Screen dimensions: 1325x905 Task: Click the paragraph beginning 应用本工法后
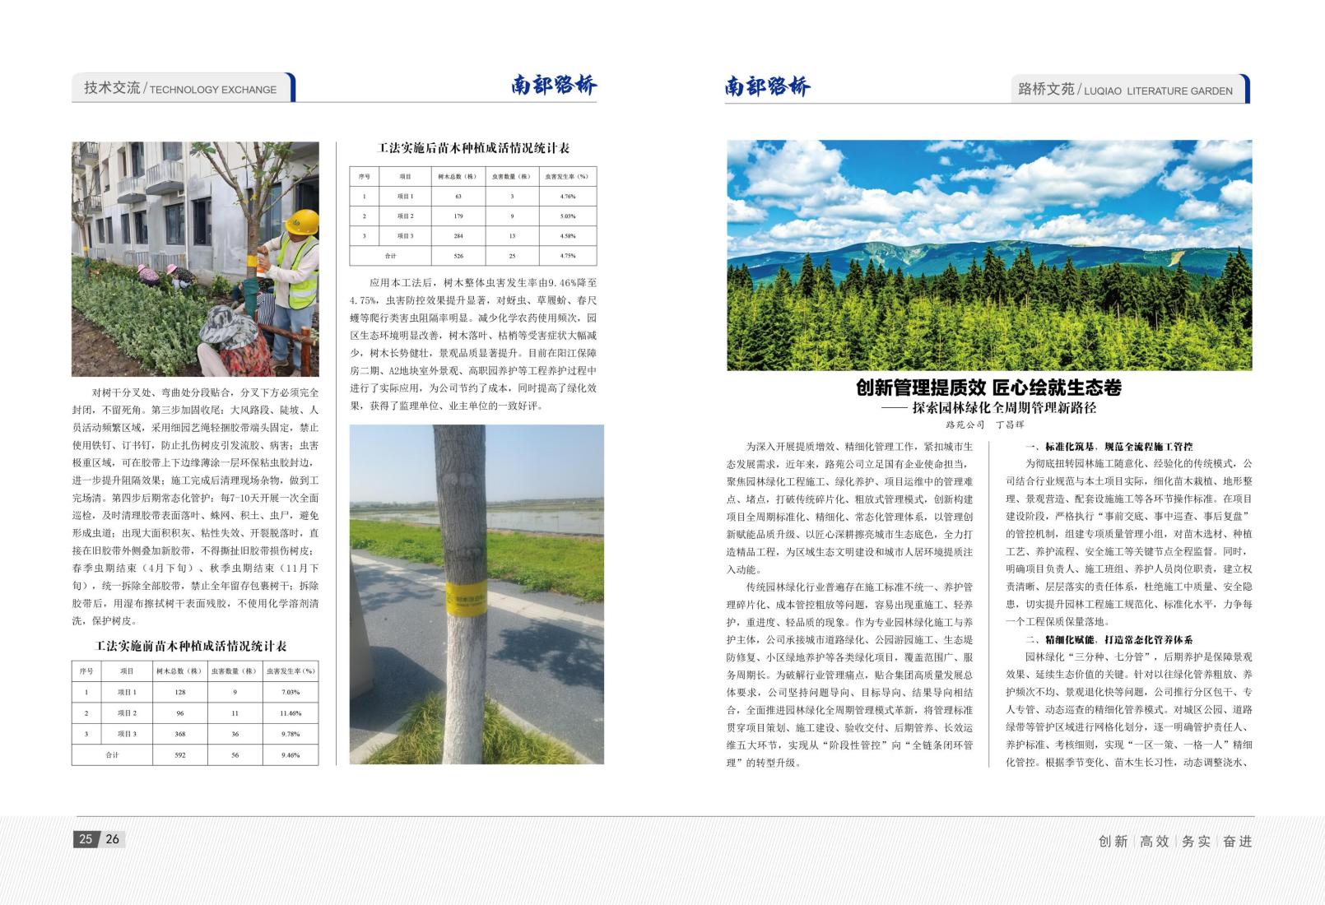(x=473, y=344)
